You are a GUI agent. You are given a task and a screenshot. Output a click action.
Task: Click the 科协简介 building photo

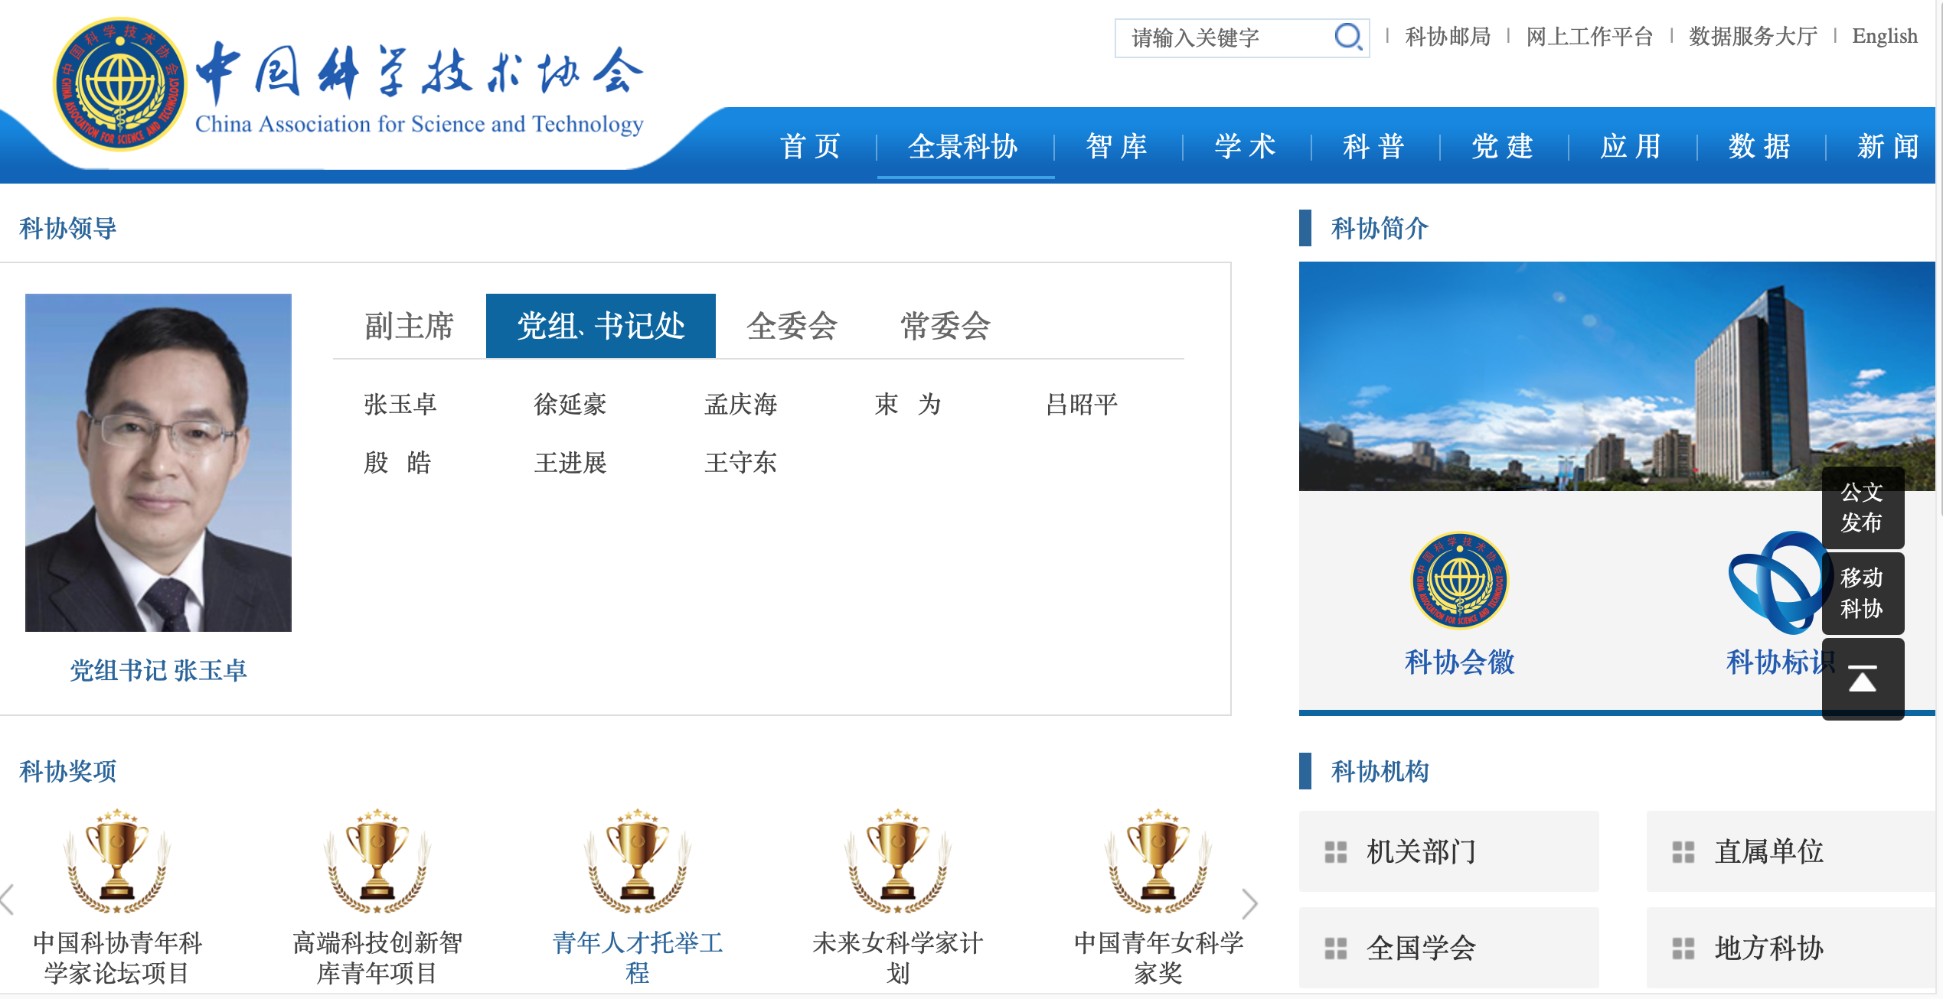pyautogui.click(x=1617, y=376)
